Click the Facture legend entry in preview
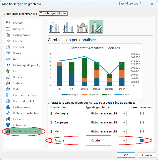This screenshot has width=158, height=160. point(121,95)
